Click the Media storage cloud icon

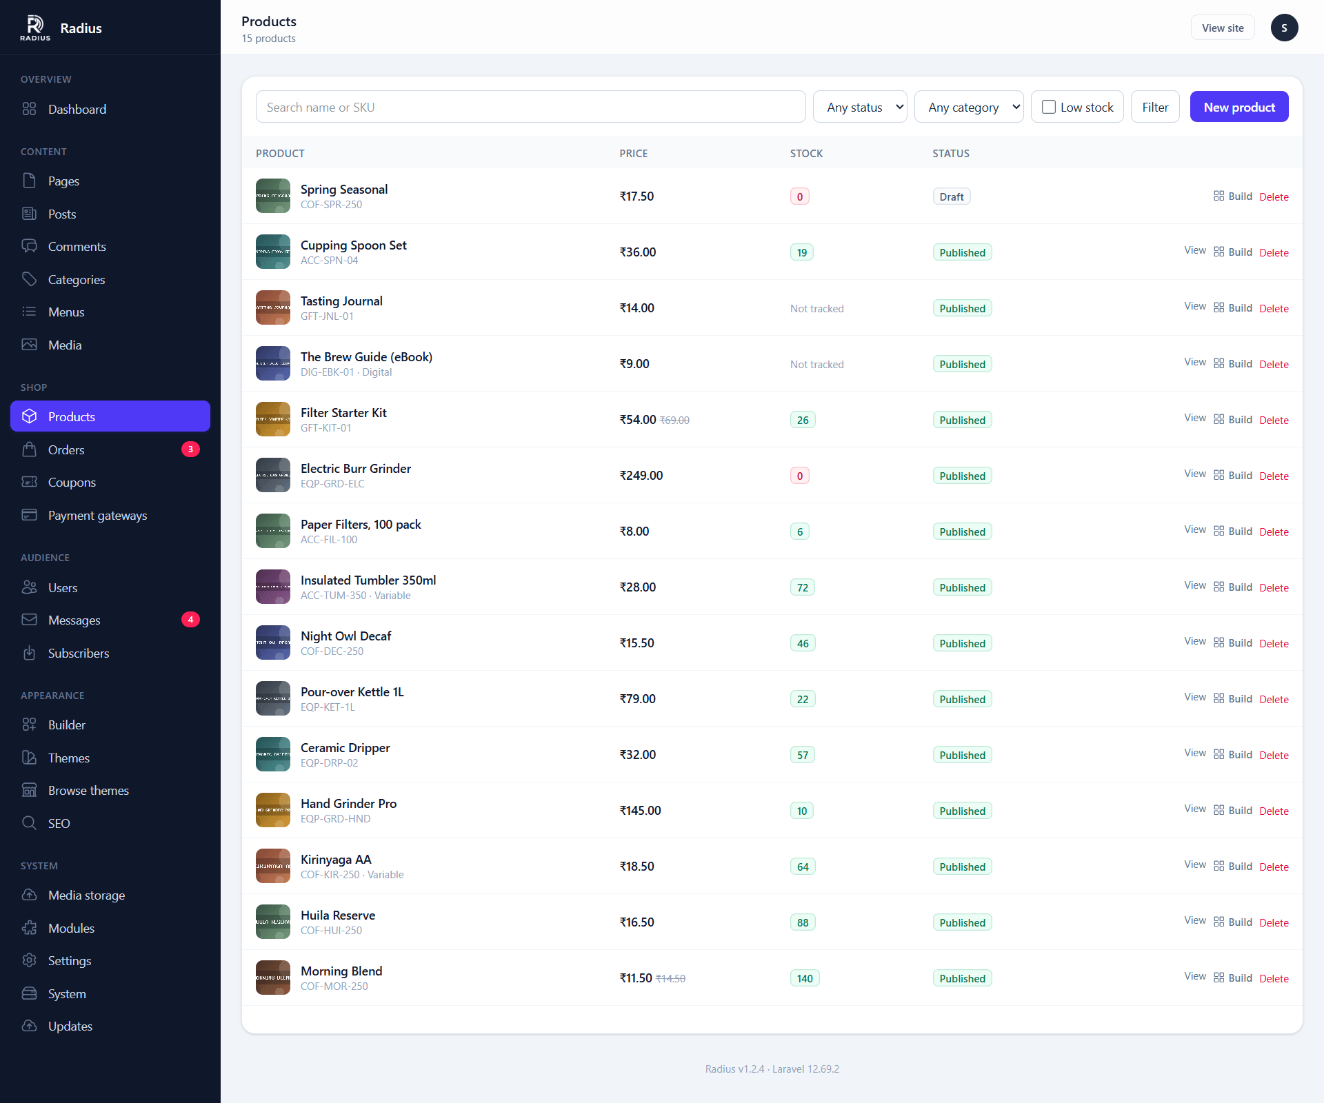tap(29, 895)
